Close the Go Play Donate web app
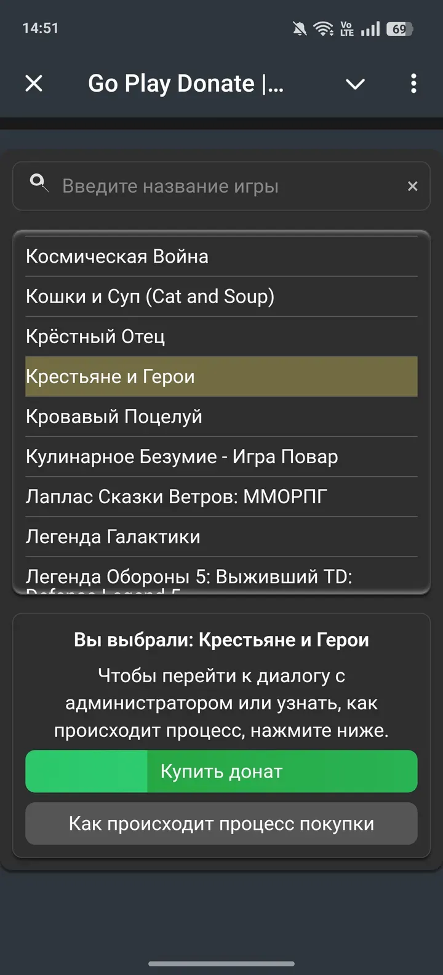Viewport: 443px width, 975px height. click(34, 84)
